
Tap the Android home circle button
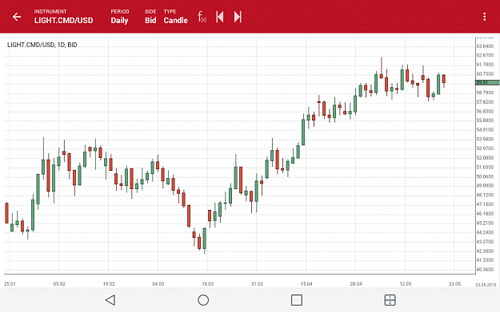click(x=203, y=300)
